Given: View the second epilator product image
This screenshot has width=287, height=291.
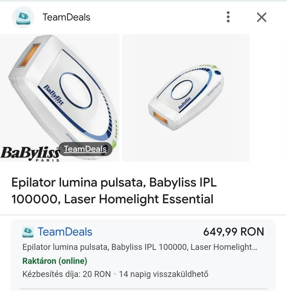Looking at the screenshot, I should (x=186, y=98).
